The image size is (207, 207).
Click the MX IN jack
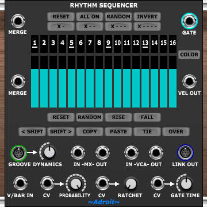tap(78, 153)
